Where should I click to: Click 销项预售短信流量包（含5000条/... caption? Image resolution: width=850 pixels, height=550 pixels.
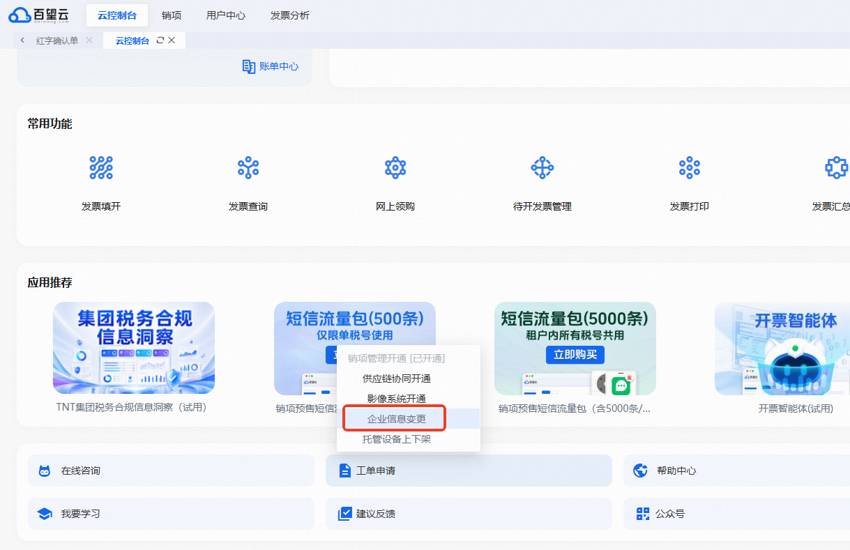(x=575, y=408)
